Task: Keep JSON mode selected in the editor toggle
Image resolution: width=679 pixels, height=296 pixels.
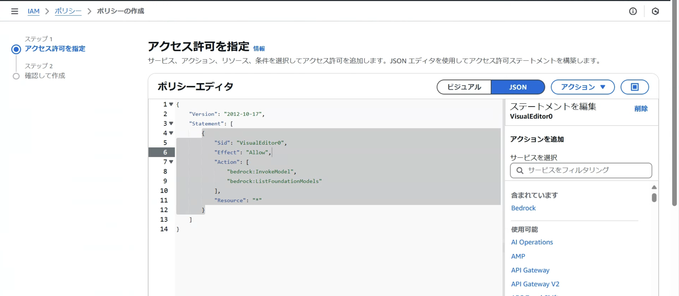Action: [518, 87]
